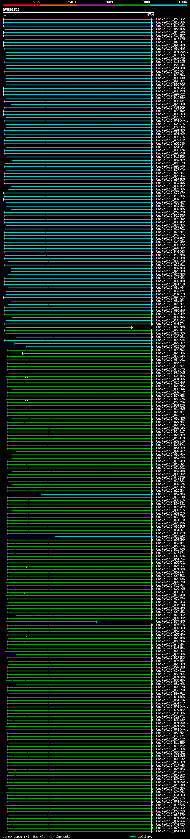This screenshot has width=190, height=839.
Task: Select the UniRef100_P12860 label
Action: (x=170, y=98)
